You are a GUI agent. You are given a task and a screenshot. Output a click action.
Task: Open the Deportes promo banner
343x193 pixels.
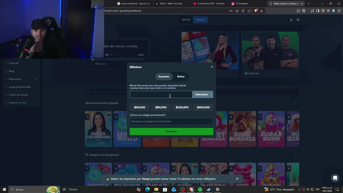tap(270, 54)
